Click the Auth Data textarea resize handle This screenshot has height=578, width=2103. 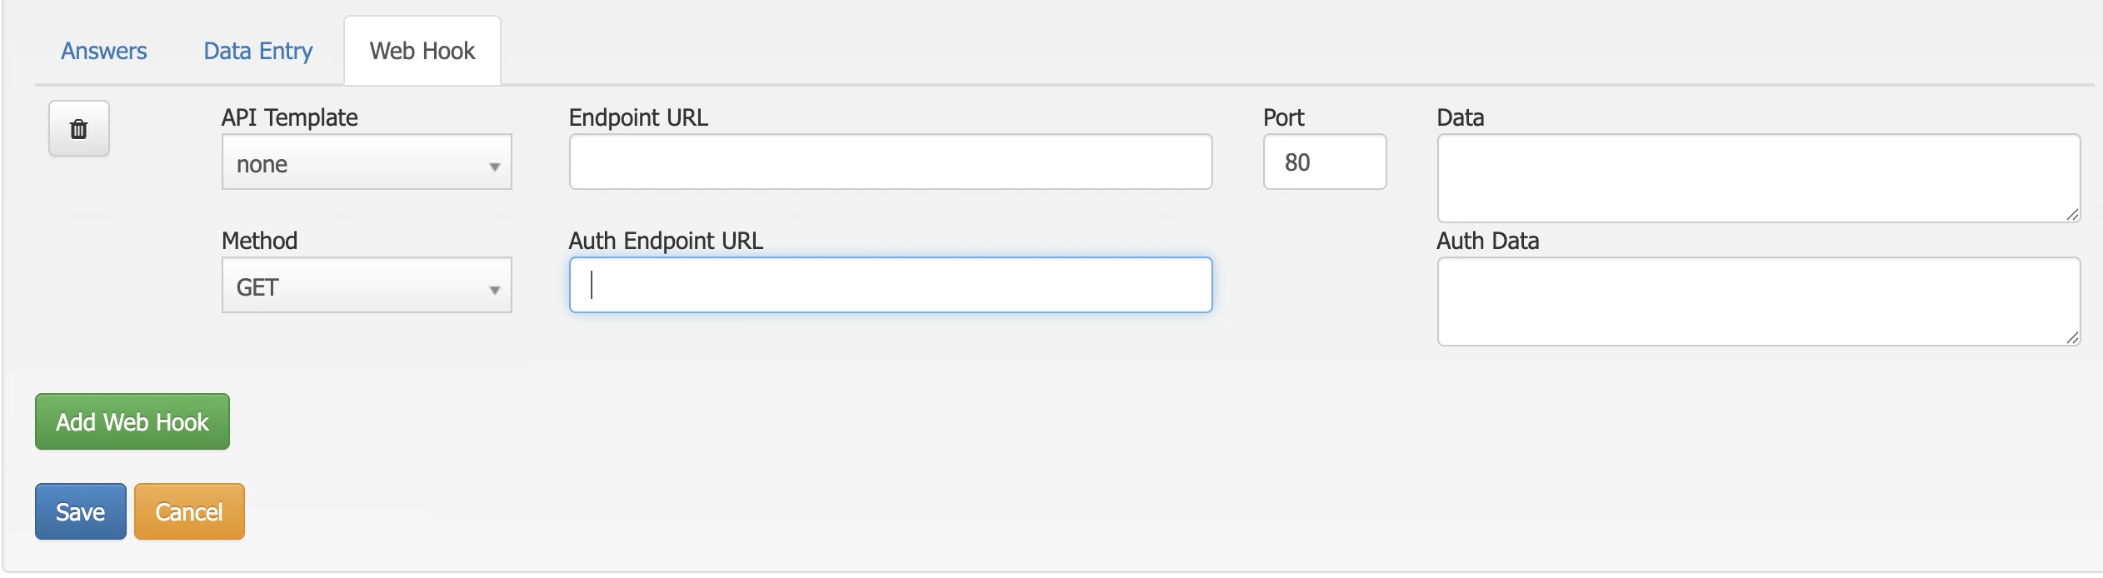point(2072,340)
